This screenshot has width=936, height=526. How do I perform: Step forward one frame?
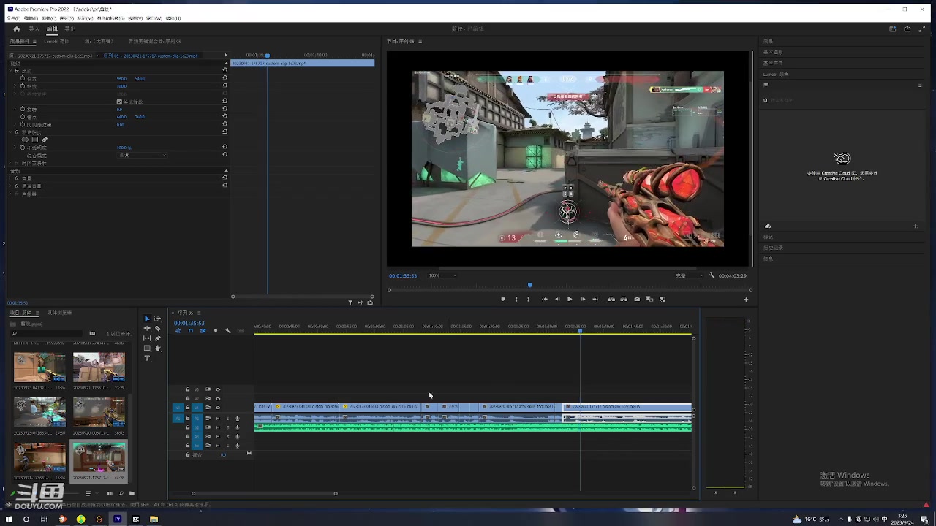(582, 299)
